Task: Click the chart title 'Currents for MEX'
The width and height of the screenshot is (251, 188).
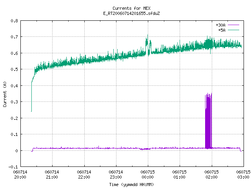Action: click(131, 8)
